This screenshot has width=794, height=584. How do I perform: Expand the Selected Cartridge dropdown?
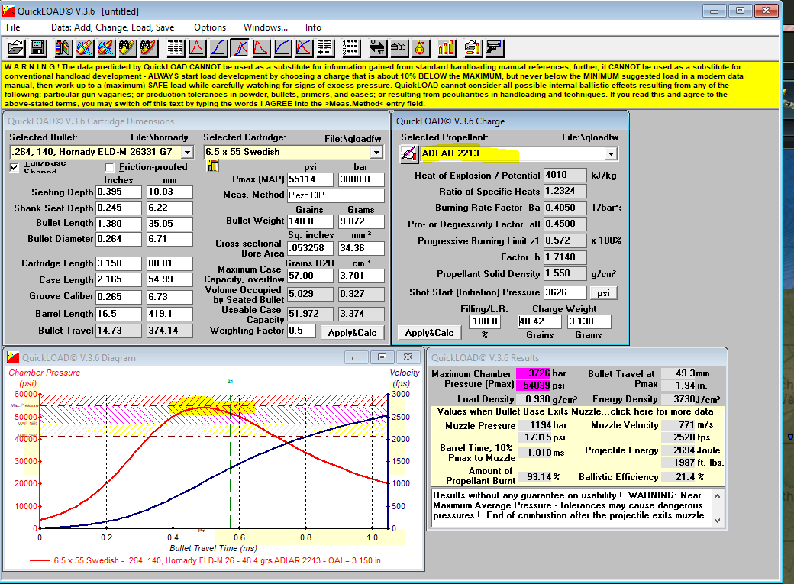376,152
